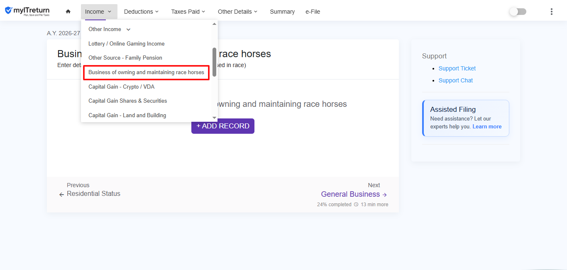This screenshot has width=567, height=270.
Task: Click the dropdown list scrollbar thumb
Action: (x=215, y=62)
